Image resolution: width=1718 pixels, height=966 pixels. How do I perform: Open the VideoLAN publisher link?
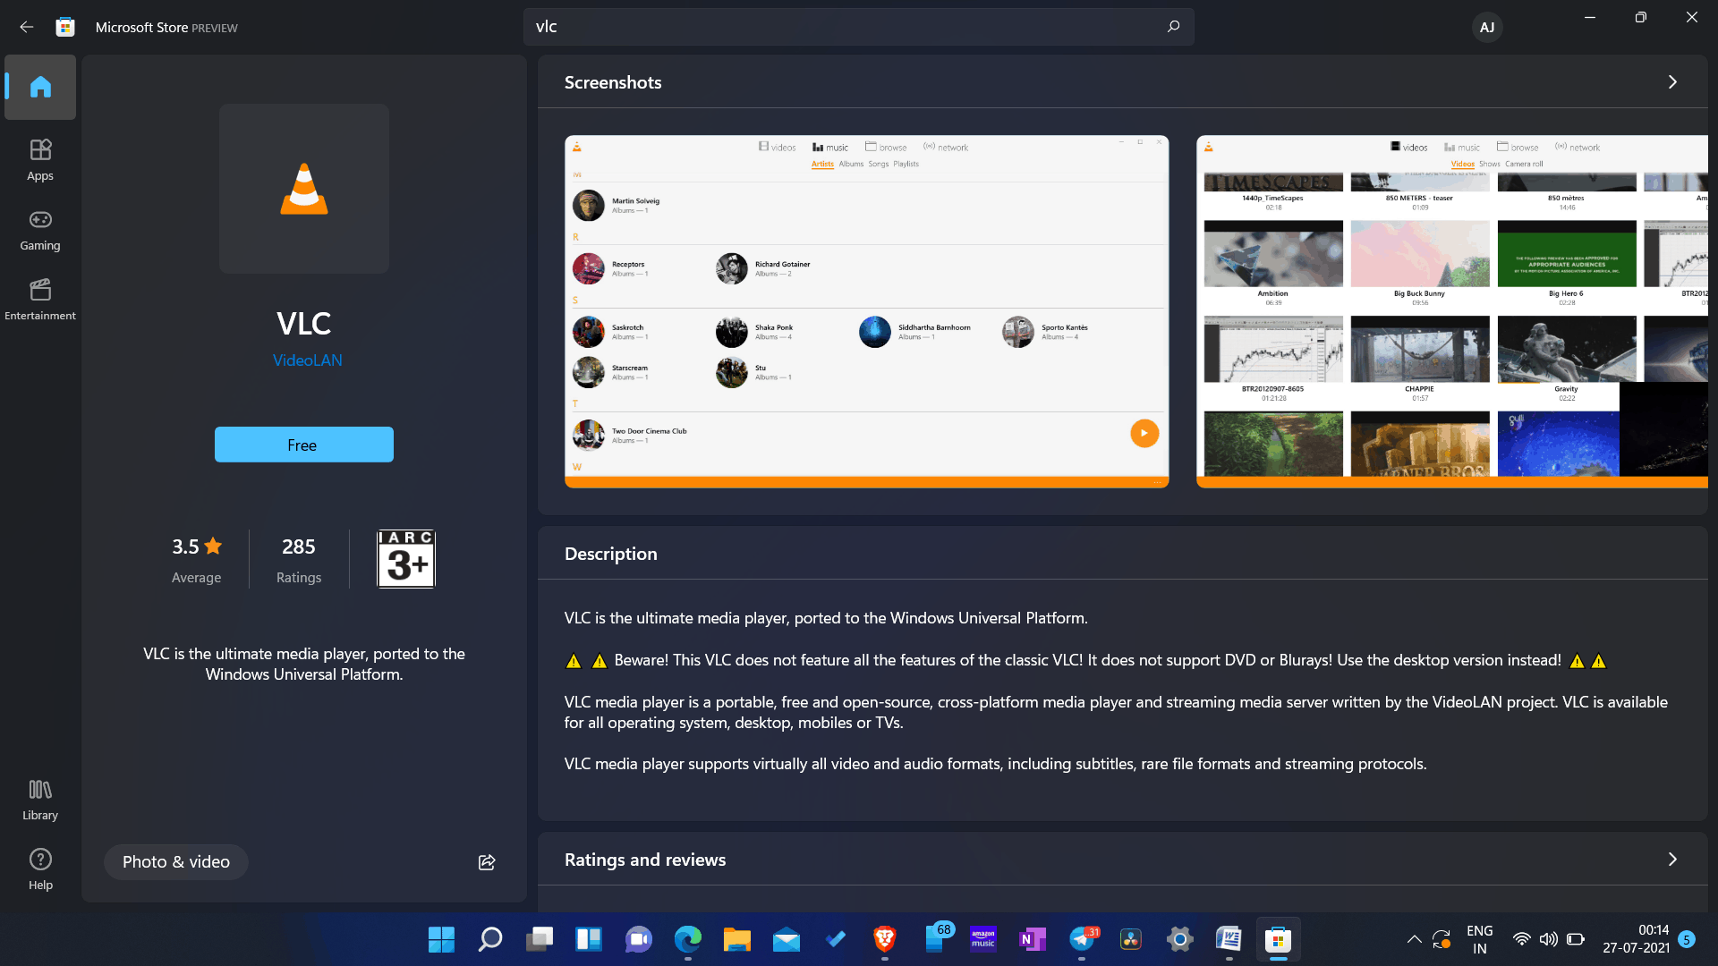307,360
